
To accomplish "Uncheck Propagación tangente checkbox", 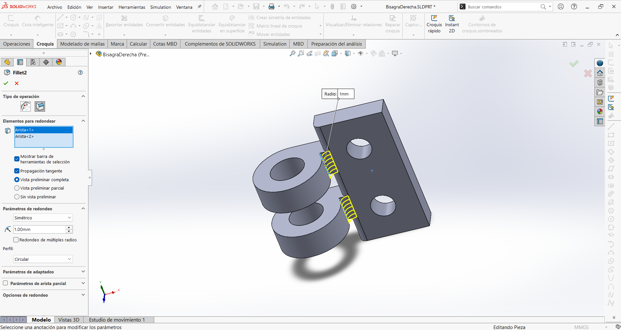I will (17, 171).
